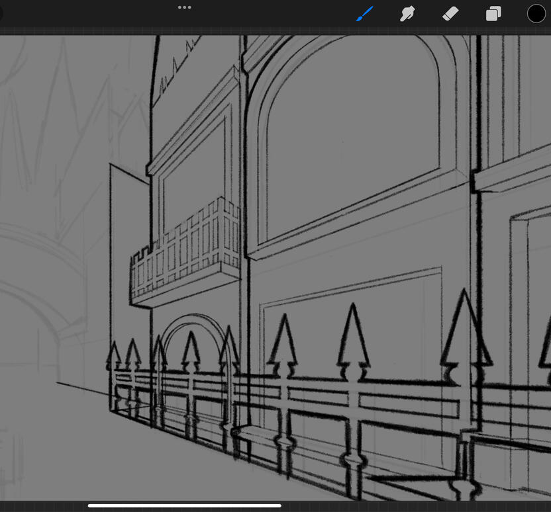Select the Smudge tool
This screenshot has height=512, width=551.
(407, 13)
